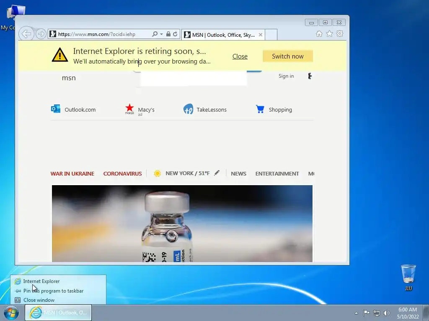Viewport: 429px width, 321px height.
Task: Click the TakeLessons logo icon
Action: click(188, 109)
